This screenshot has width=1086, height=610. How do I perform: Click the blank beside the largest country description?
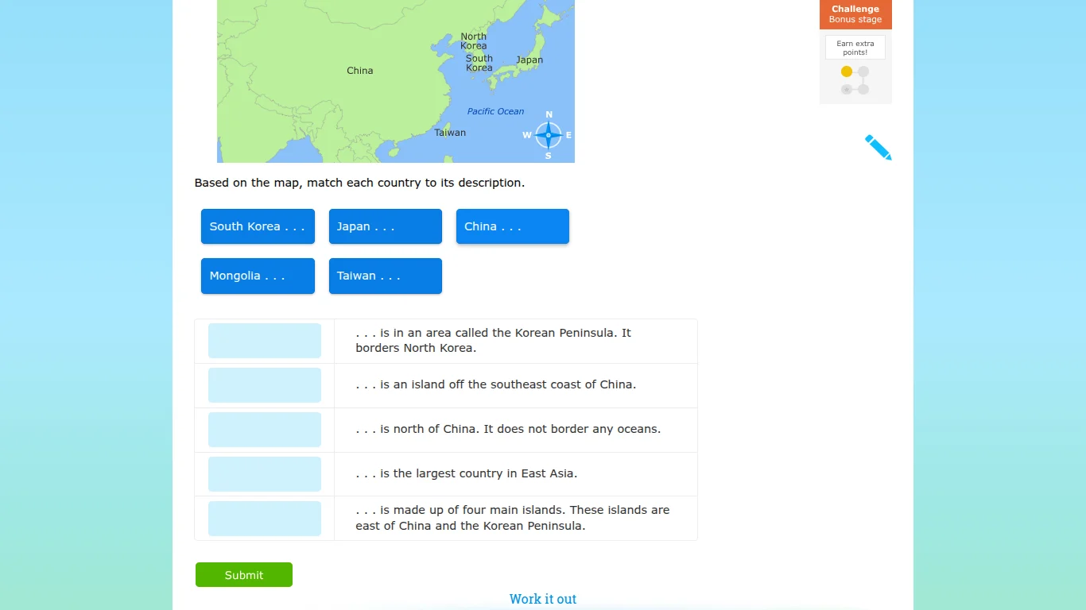(x=264, y=473)
